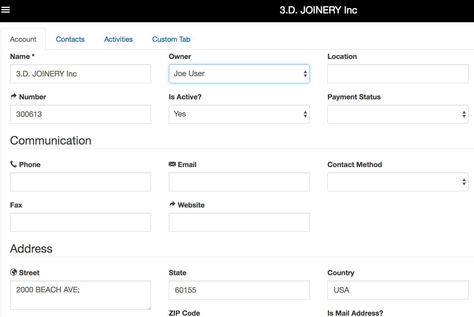Click the Street textarea resize handle
This screenshot has height=317, width=474.
[149, 308]
